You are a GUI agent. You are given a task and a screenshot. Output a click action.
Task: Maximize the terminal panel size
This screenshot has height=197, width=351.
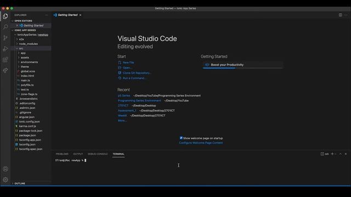(x=340, y=154)
